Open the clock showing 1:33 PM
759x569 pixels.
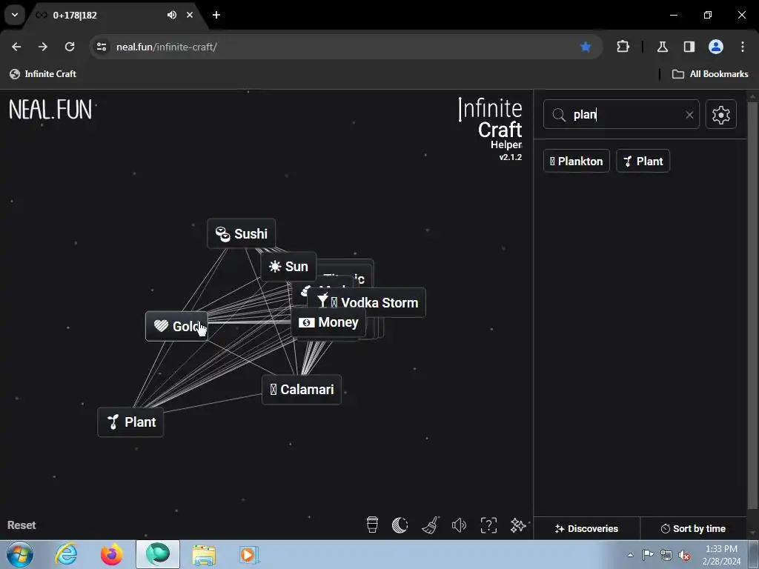[721, 555]
